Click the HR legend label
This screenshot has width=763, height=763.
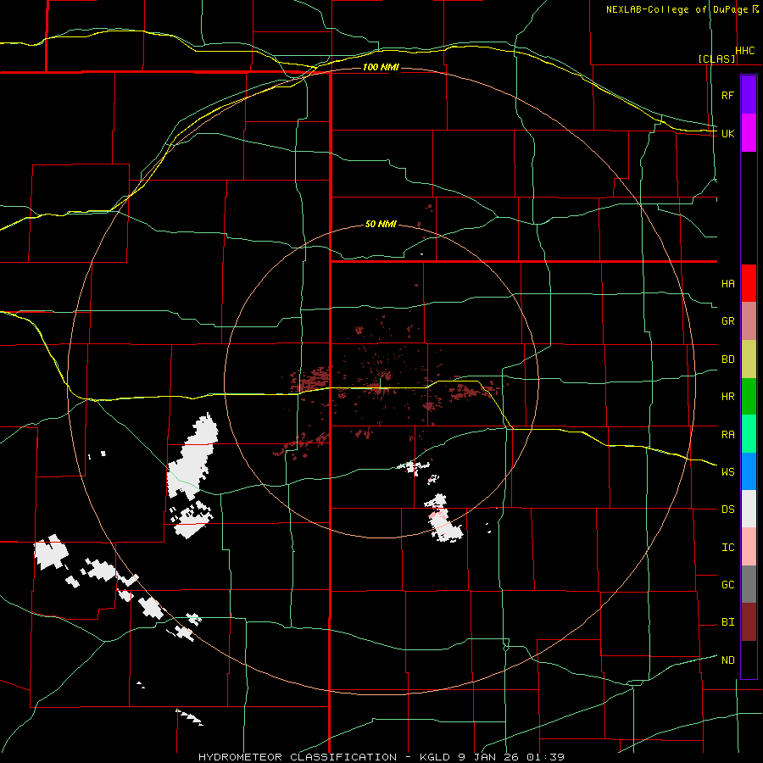[x=727, y=397]
